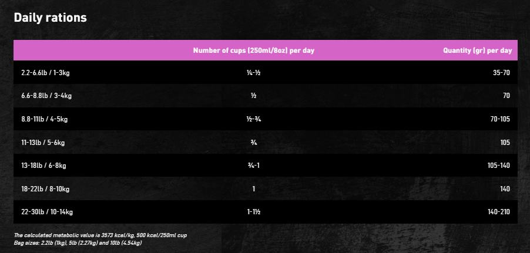Click the 11-13lb / 5-6kg row label

click(x=43, y=143)
